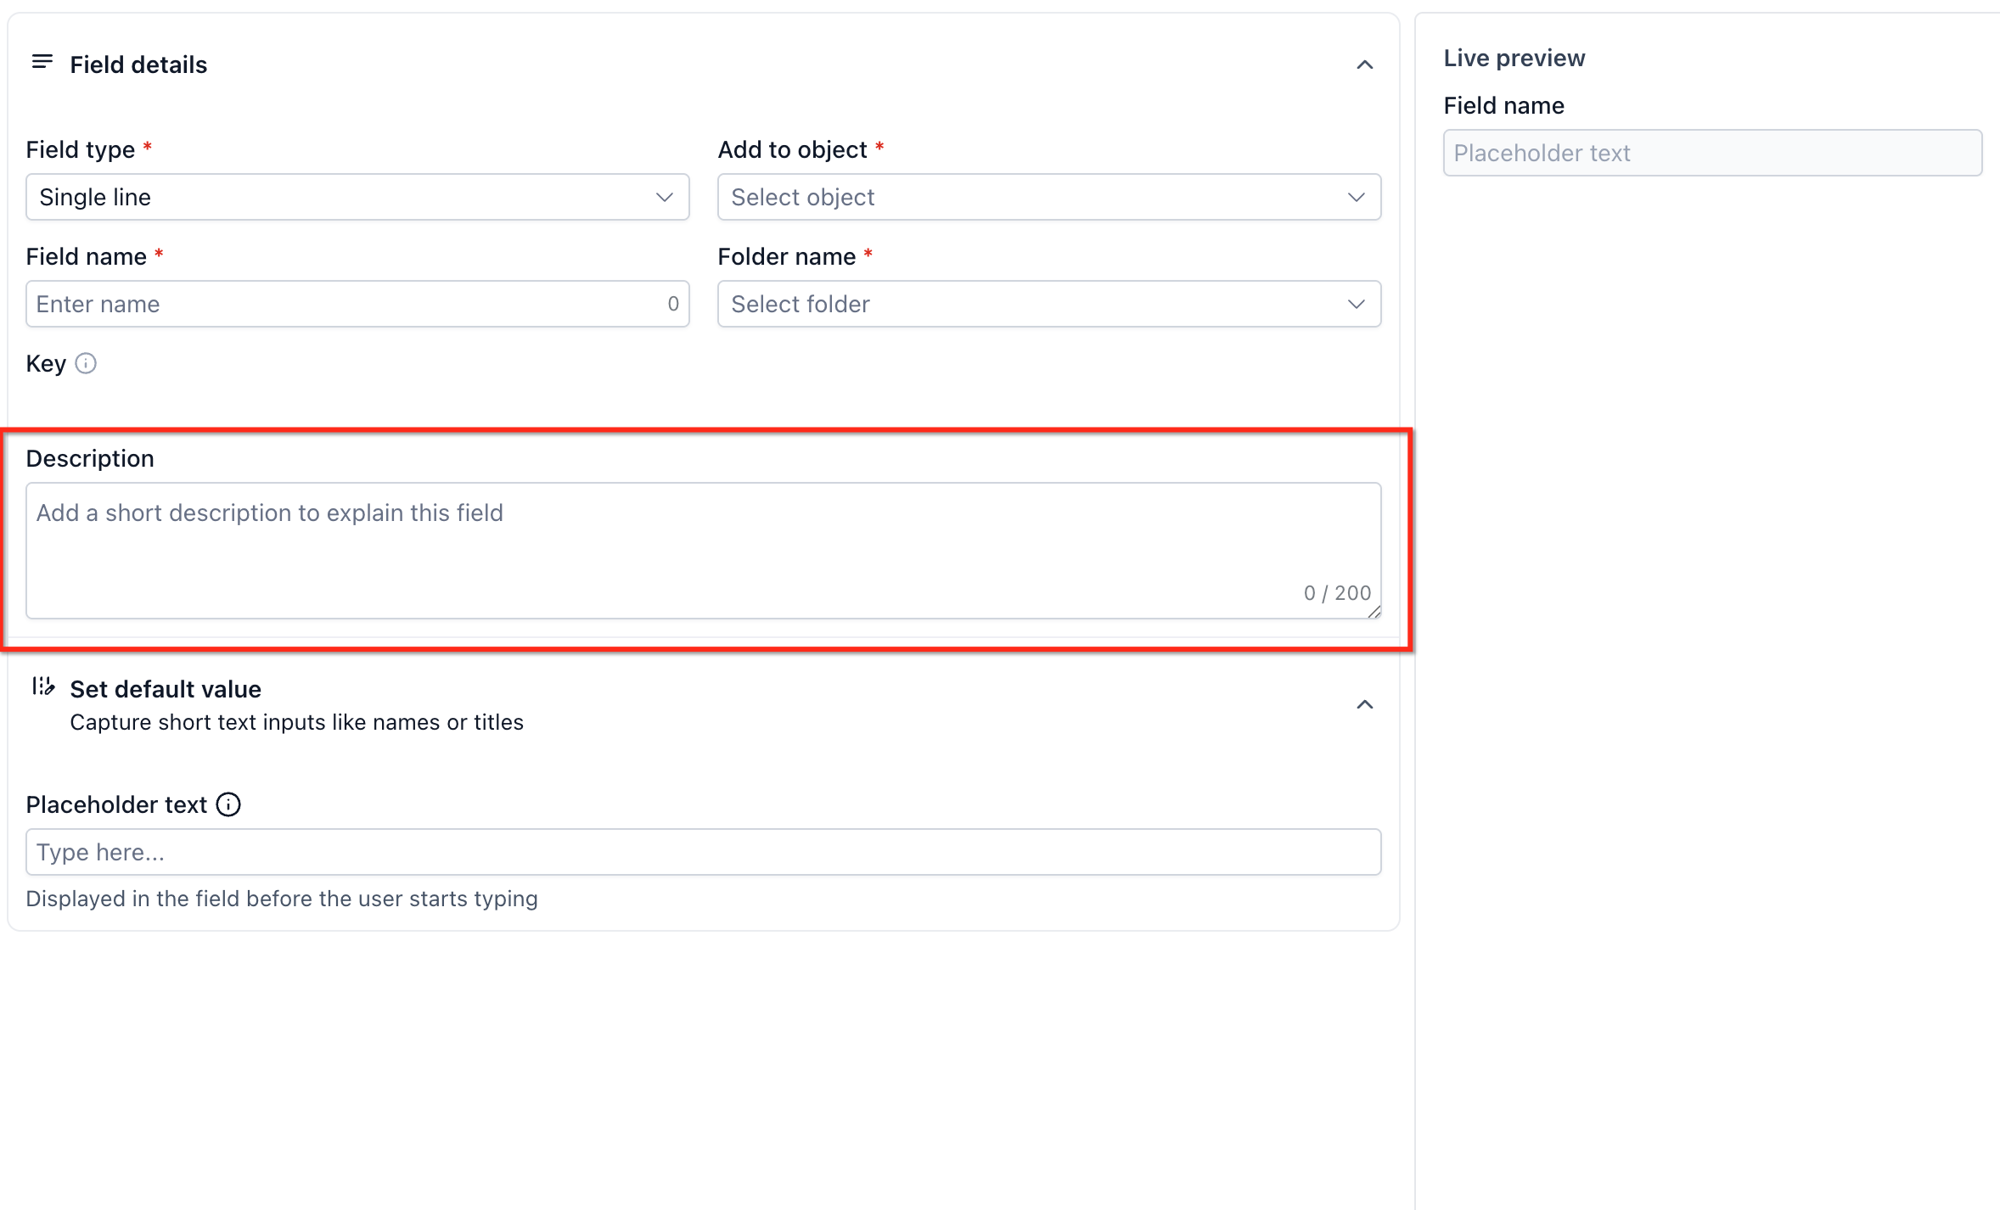The image size is (2000, 1210).
Task: Click the Description text area
Action: pyautogui.click(x=703, y=550)
